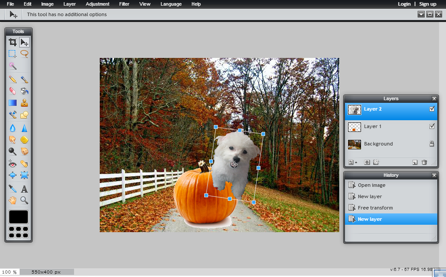Open the File menu
Image resolution: width=446 pixels, height=277 pixels.
point(10,4)
